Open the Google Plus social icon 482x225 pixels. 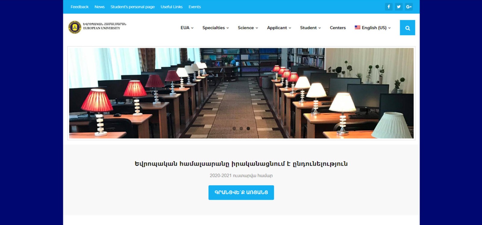(x=409, y=7)
